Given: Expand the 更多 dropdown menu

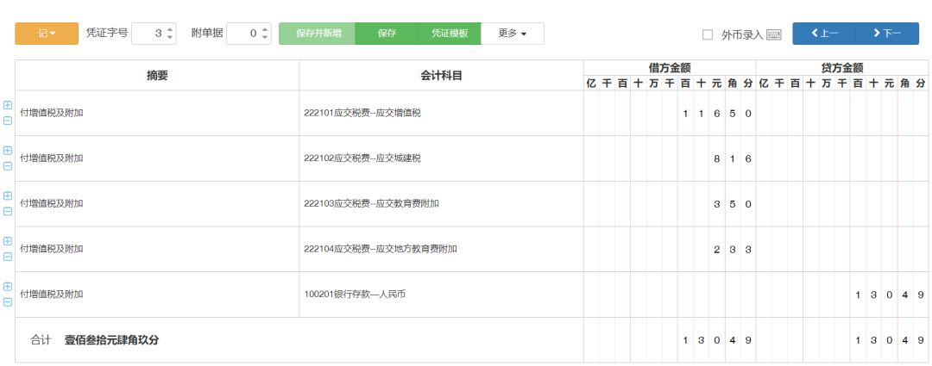Looking at the screenshot, I should pos(513,34).
